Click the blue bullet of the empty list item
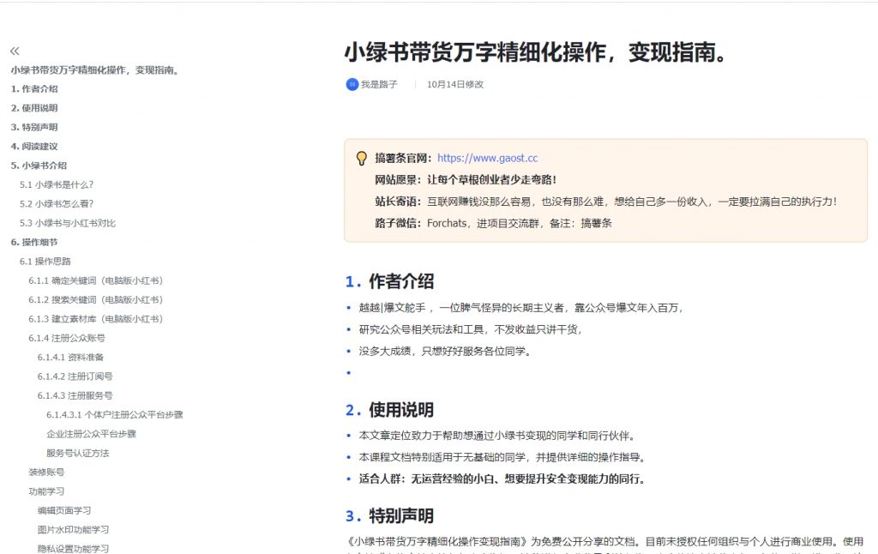Screen dimensions: 878x554 click(x=349, y=372)
